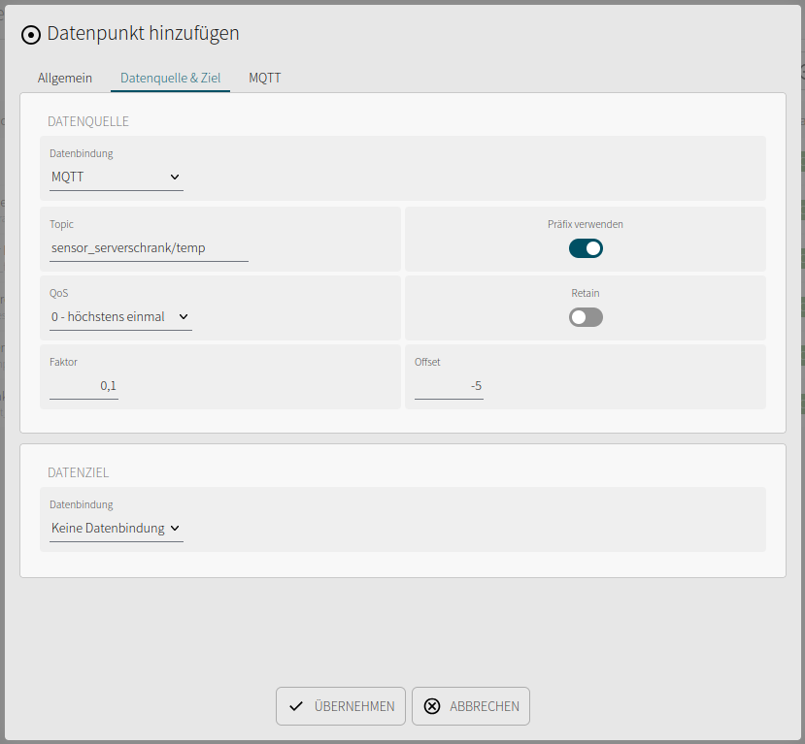The height and width of the screenshot is (744, 805).
Task: Click the Datenpunkt icon beside the dialog title
Action: pos(31,35)
